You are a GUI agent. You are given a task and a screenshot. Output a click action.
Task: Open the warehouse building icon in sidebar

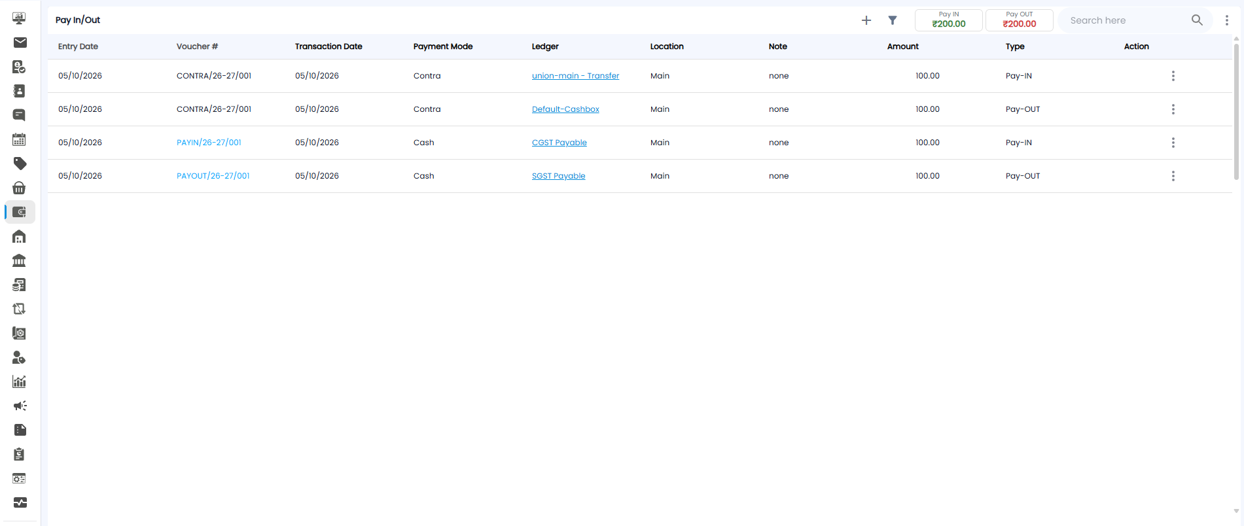[x=20, y=236]
